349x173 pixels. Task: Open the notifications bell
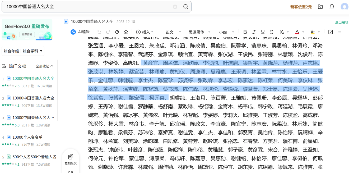[x=332, y=7]
